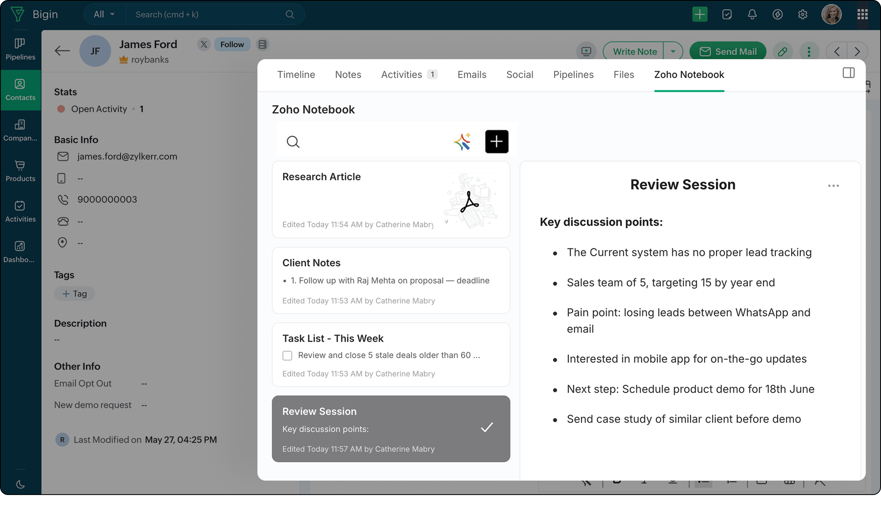Click 'Send case study of similar client' bullet

tap(684, 419)
